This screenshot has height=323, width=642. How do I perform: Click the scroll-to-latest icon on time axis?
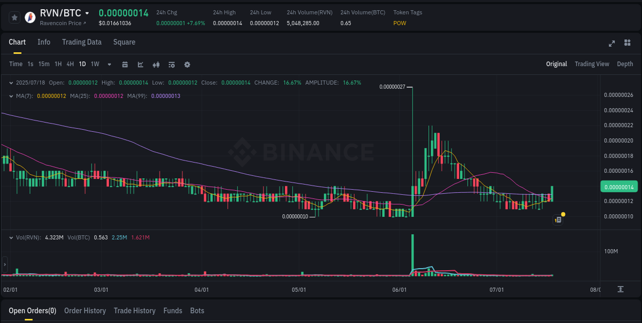click(620, 289)
